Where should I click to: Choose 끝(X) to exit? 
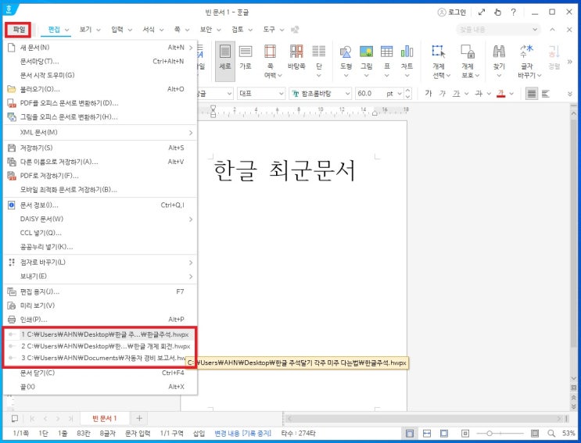tap(100, 387)
